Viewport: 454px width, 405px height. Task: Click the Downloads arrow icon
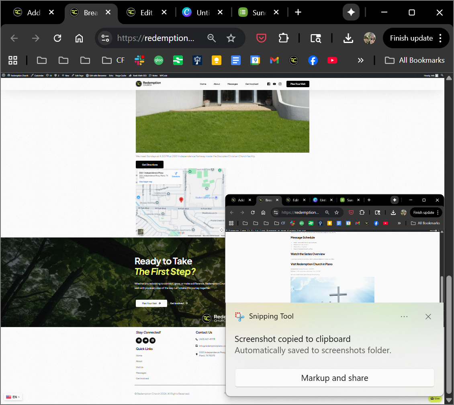tap(348, 38)
